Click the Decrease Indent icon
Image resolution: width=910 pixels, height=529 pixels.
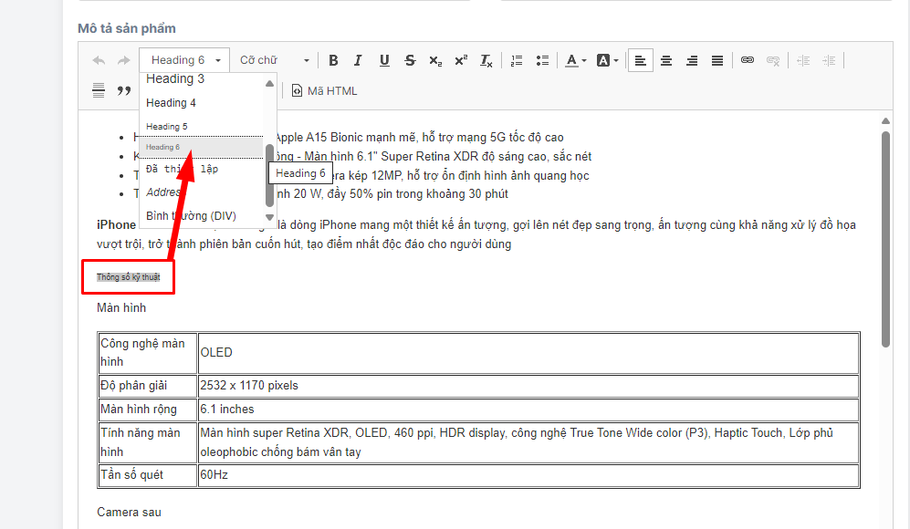[x=803, y=60]
